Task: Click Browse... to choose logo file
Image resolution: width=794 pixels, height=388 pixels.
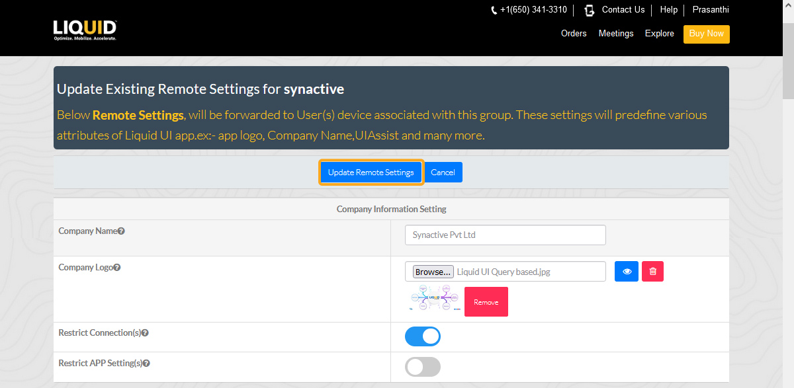Action: click(433, 272)
